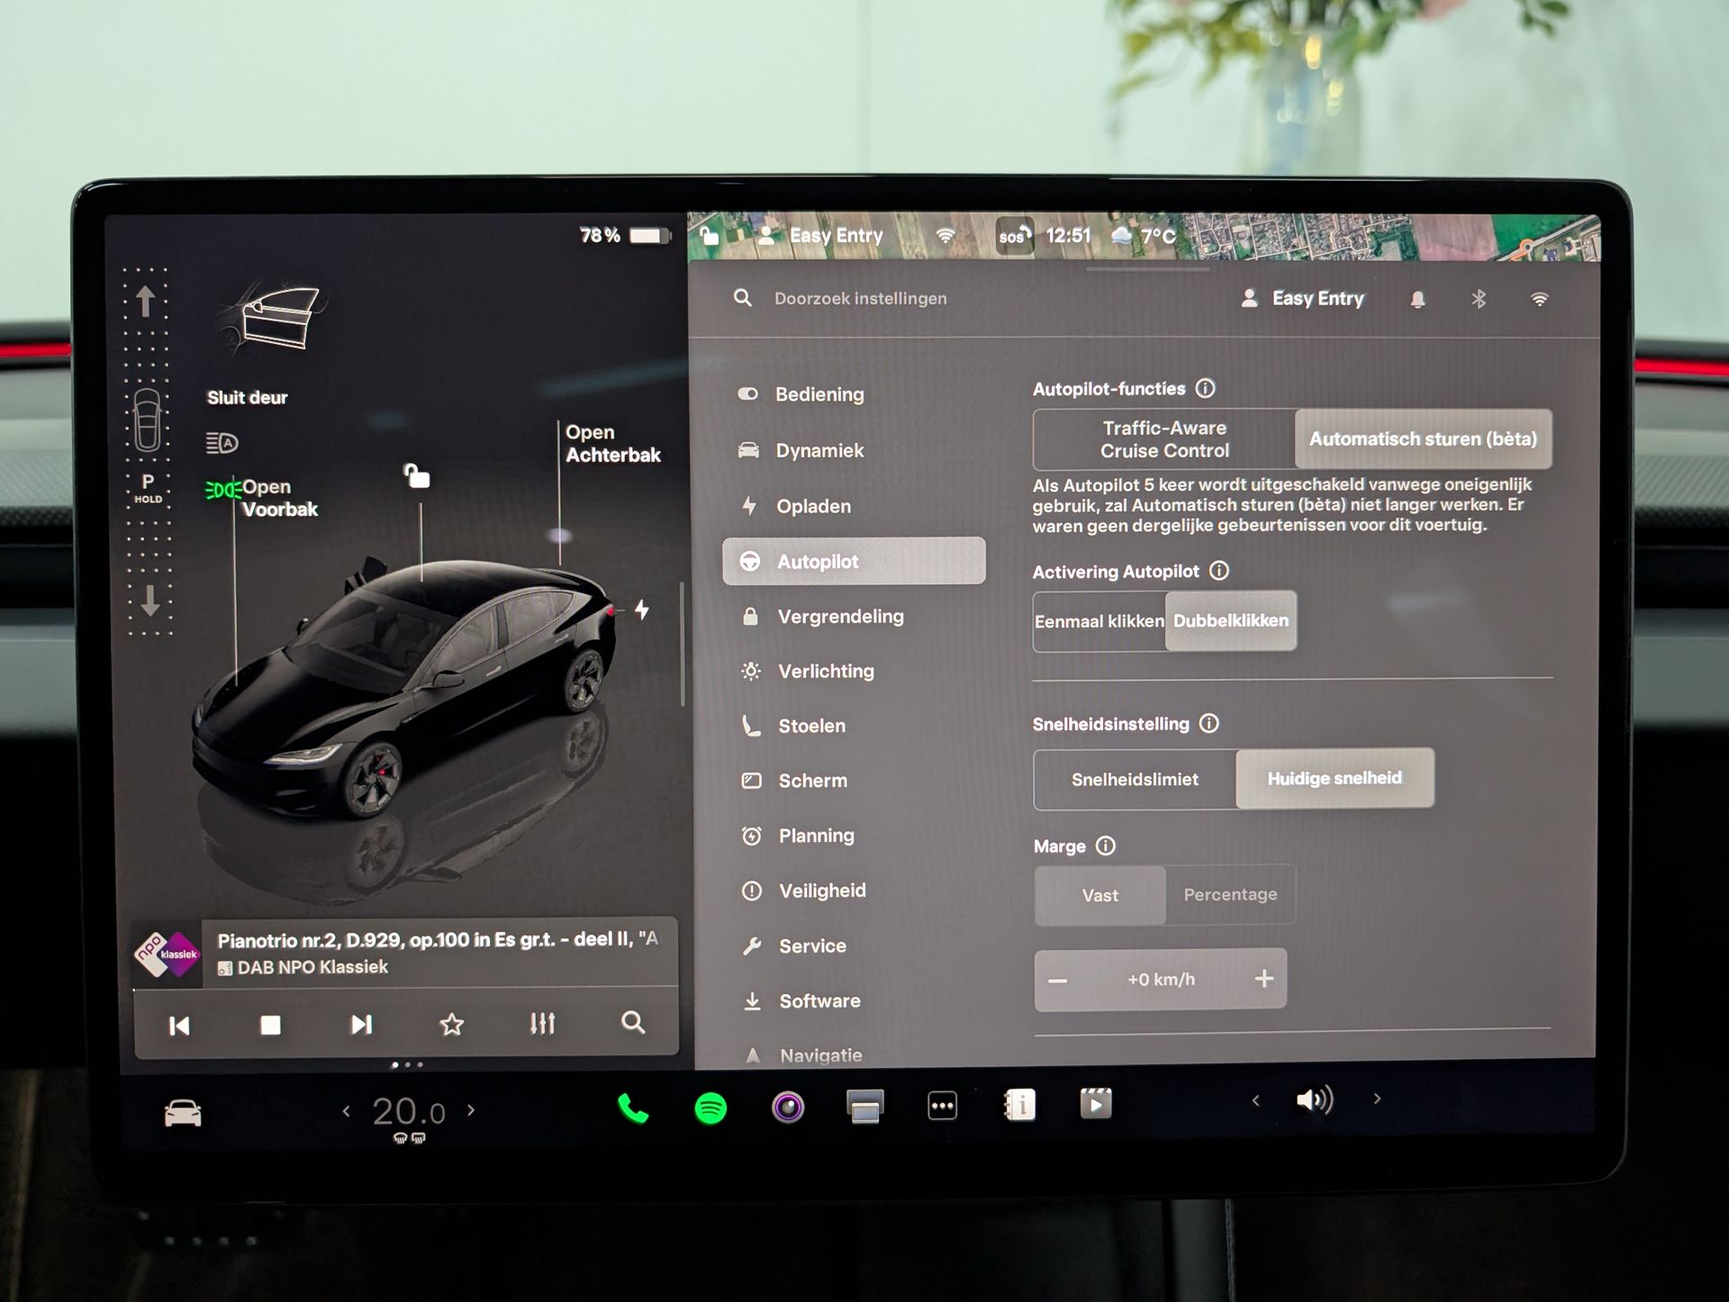Screen dimensions: 1729x1302
Task: Open the Vergrendeling settings menu
Action: coord(839,617)
